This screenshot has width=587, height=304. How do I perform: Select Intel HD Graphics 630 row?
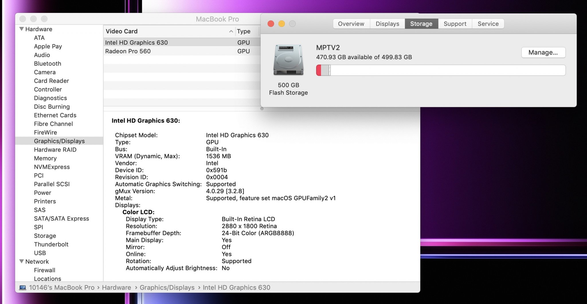[x=182, y=42]
